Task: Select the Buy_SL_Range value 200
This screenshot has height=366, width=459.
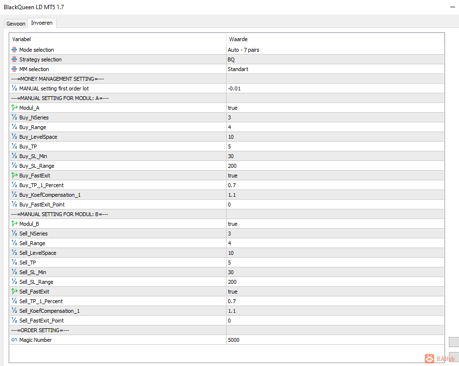Action: click(335, 166)
